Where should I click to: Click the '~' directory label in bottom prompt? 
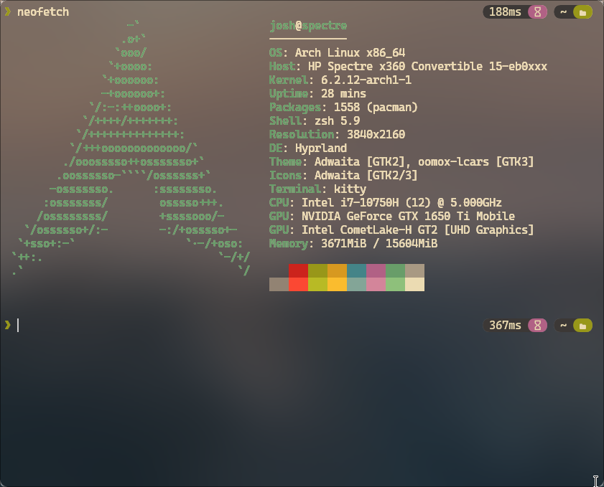[x=563, y=326]
